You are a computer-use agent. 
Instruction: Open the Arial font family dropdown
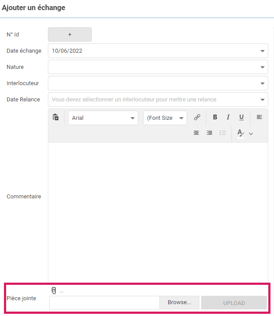coord(103,118)
